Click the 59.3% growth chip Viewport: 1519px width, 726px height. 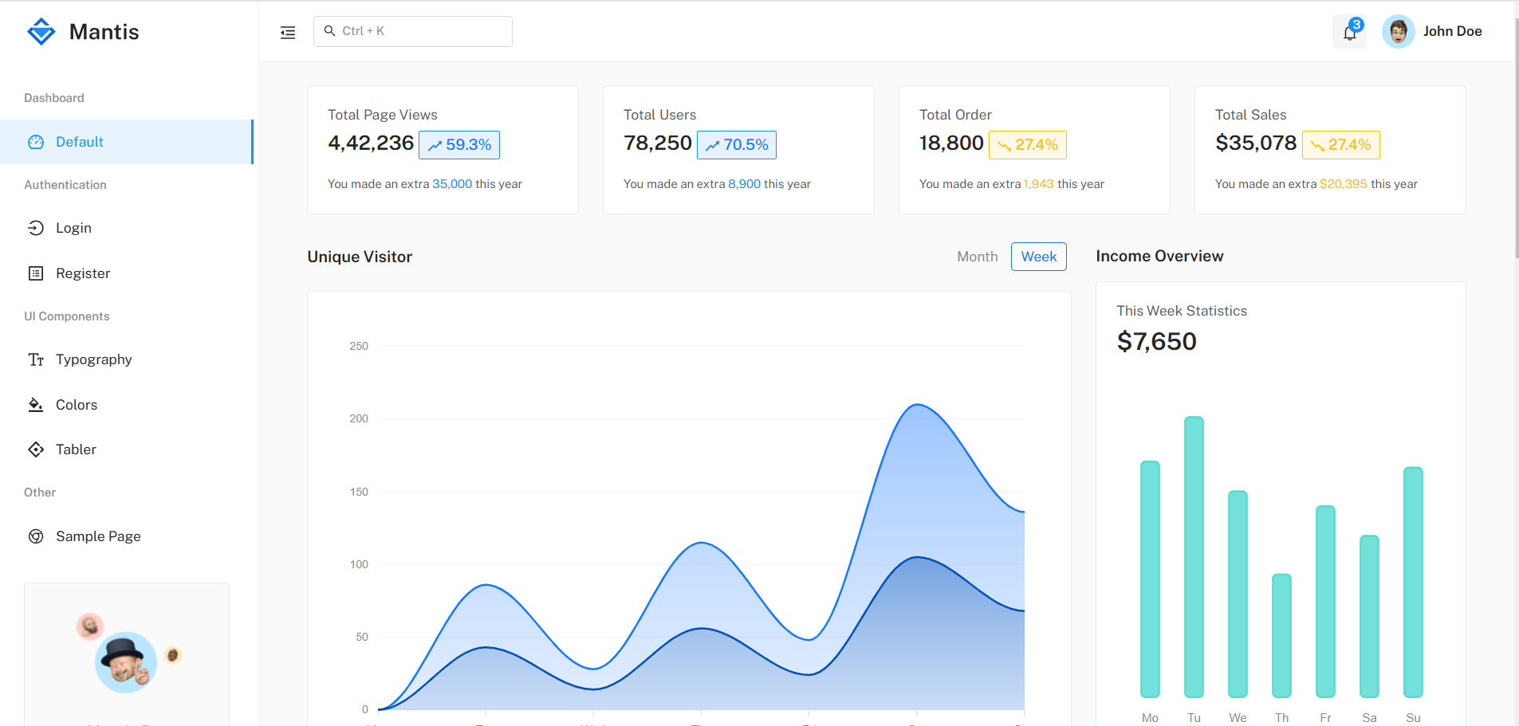(459, 145)
